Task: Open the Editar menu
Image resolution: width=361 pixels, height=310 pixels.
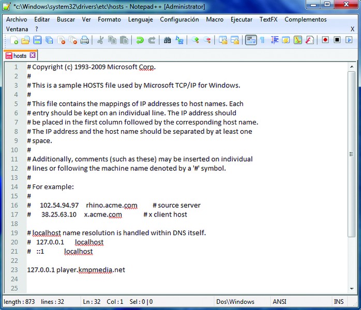Action: click(x=42, y=20)
